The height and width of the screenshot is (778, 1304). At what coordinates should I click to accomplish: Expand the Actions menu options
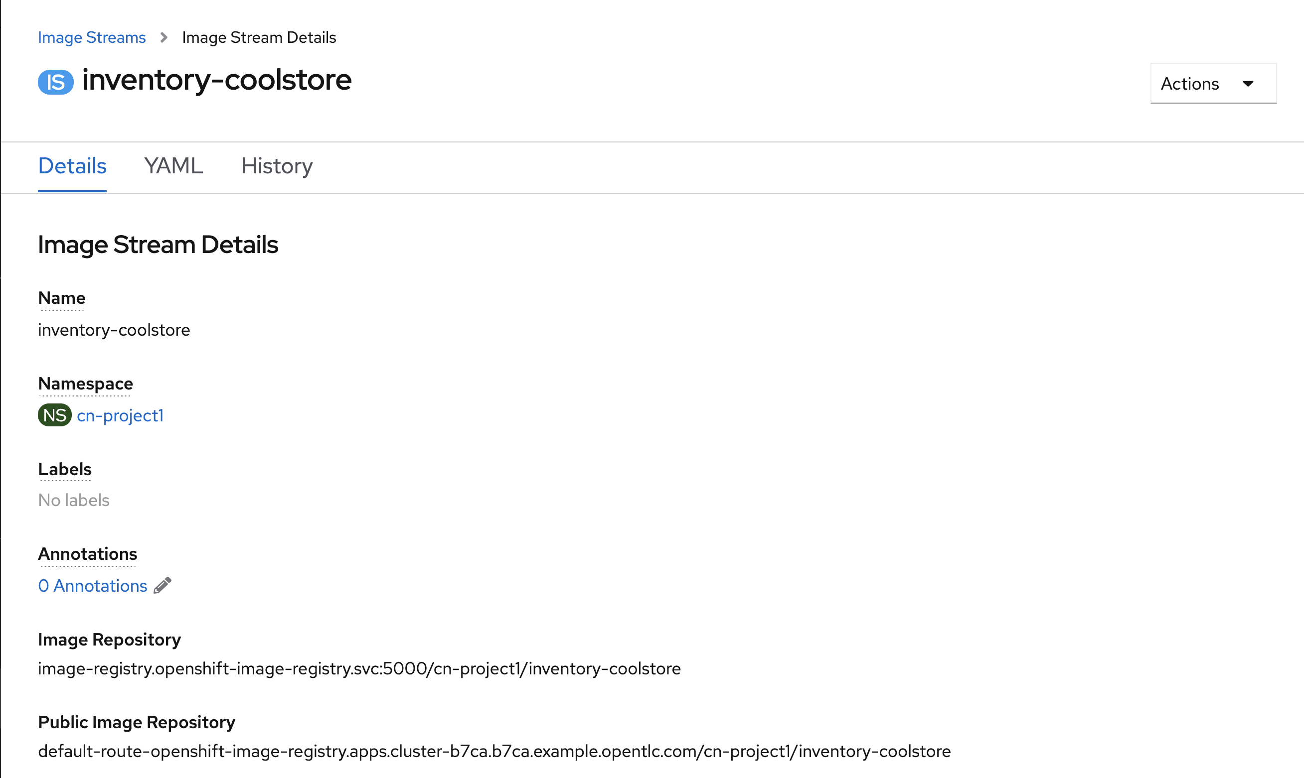(x=1208, y=83)
